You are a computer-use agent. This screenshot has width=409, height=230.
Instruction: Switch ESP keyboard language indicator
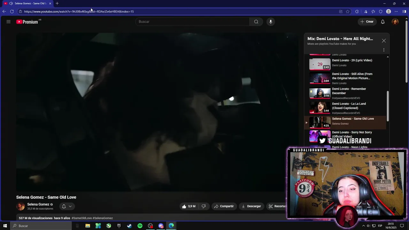[380, 226]
